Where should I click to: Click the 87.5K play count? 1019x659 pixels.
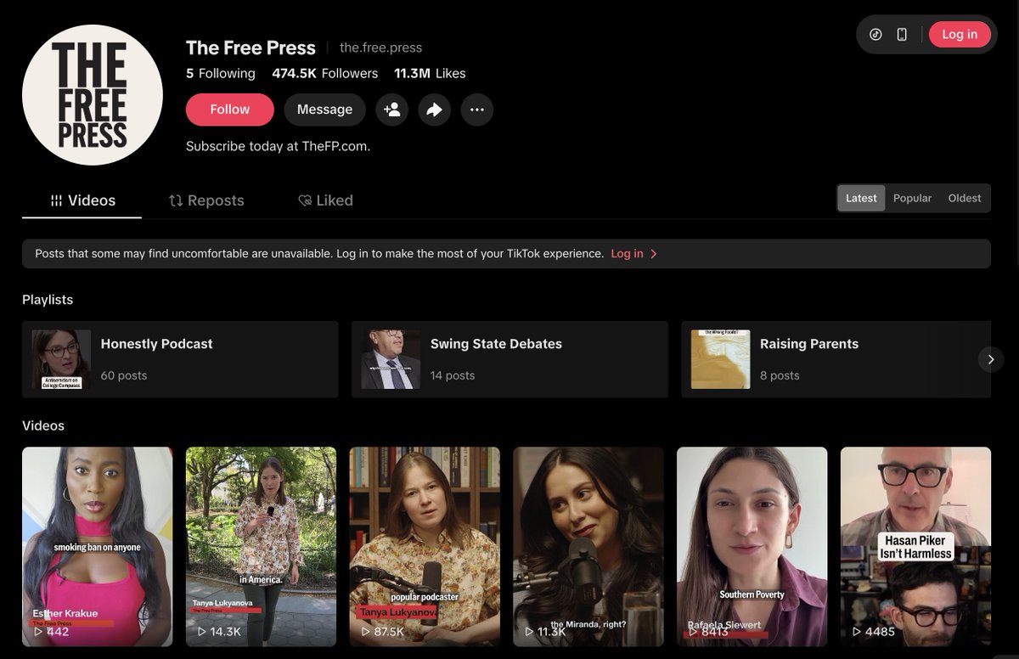click(x=382, y=632)
